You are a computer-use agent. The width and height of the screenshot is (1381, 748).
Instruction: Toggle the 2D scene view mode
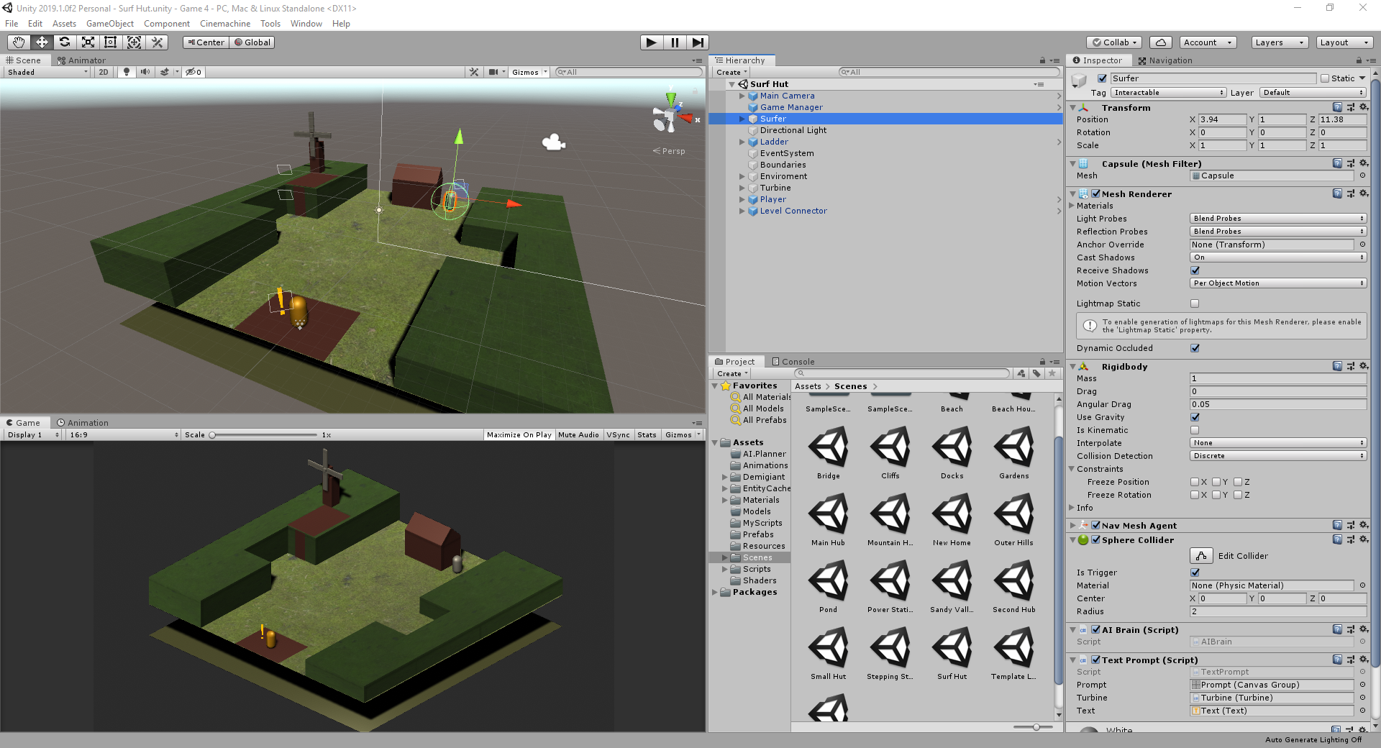coord(104,72)
